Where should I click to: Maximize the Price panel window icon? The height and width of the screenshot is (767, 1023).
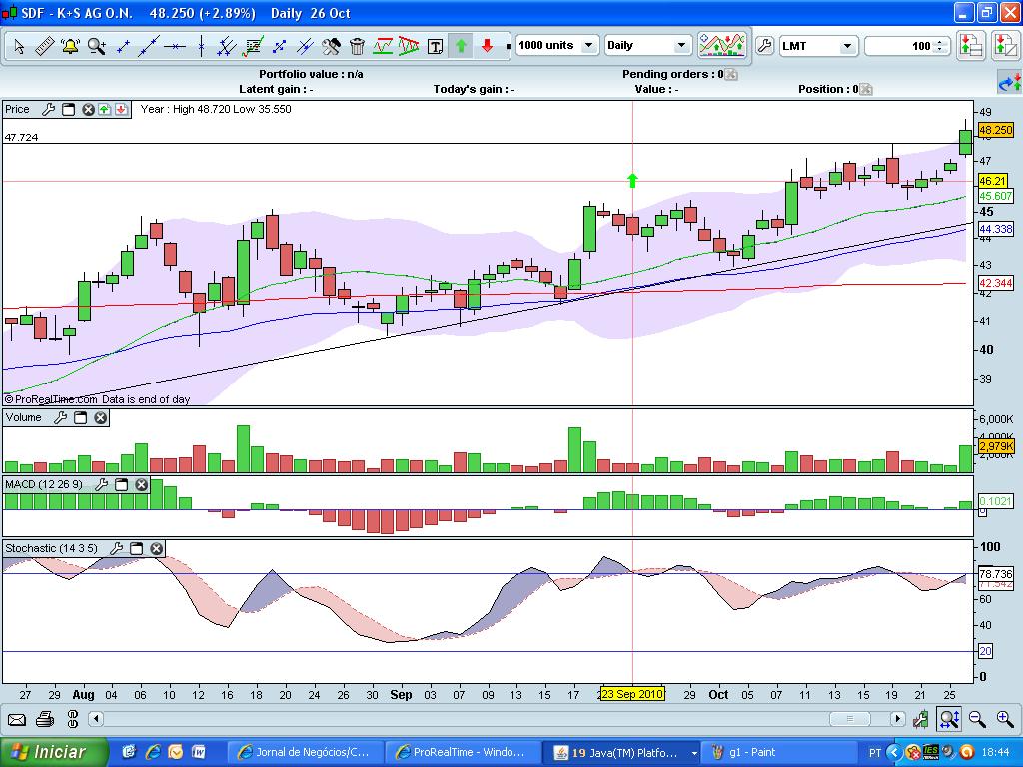coord(69,109)
